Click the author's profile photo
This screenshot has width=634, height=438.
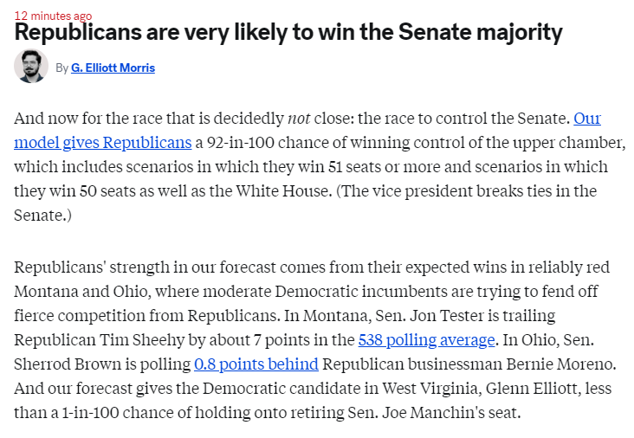(31, 67)
